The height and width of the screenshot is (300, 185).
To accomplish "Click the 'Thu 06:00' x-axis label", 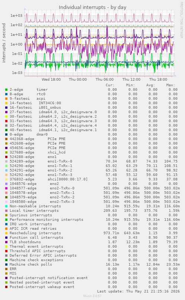I will click(105, 80).
